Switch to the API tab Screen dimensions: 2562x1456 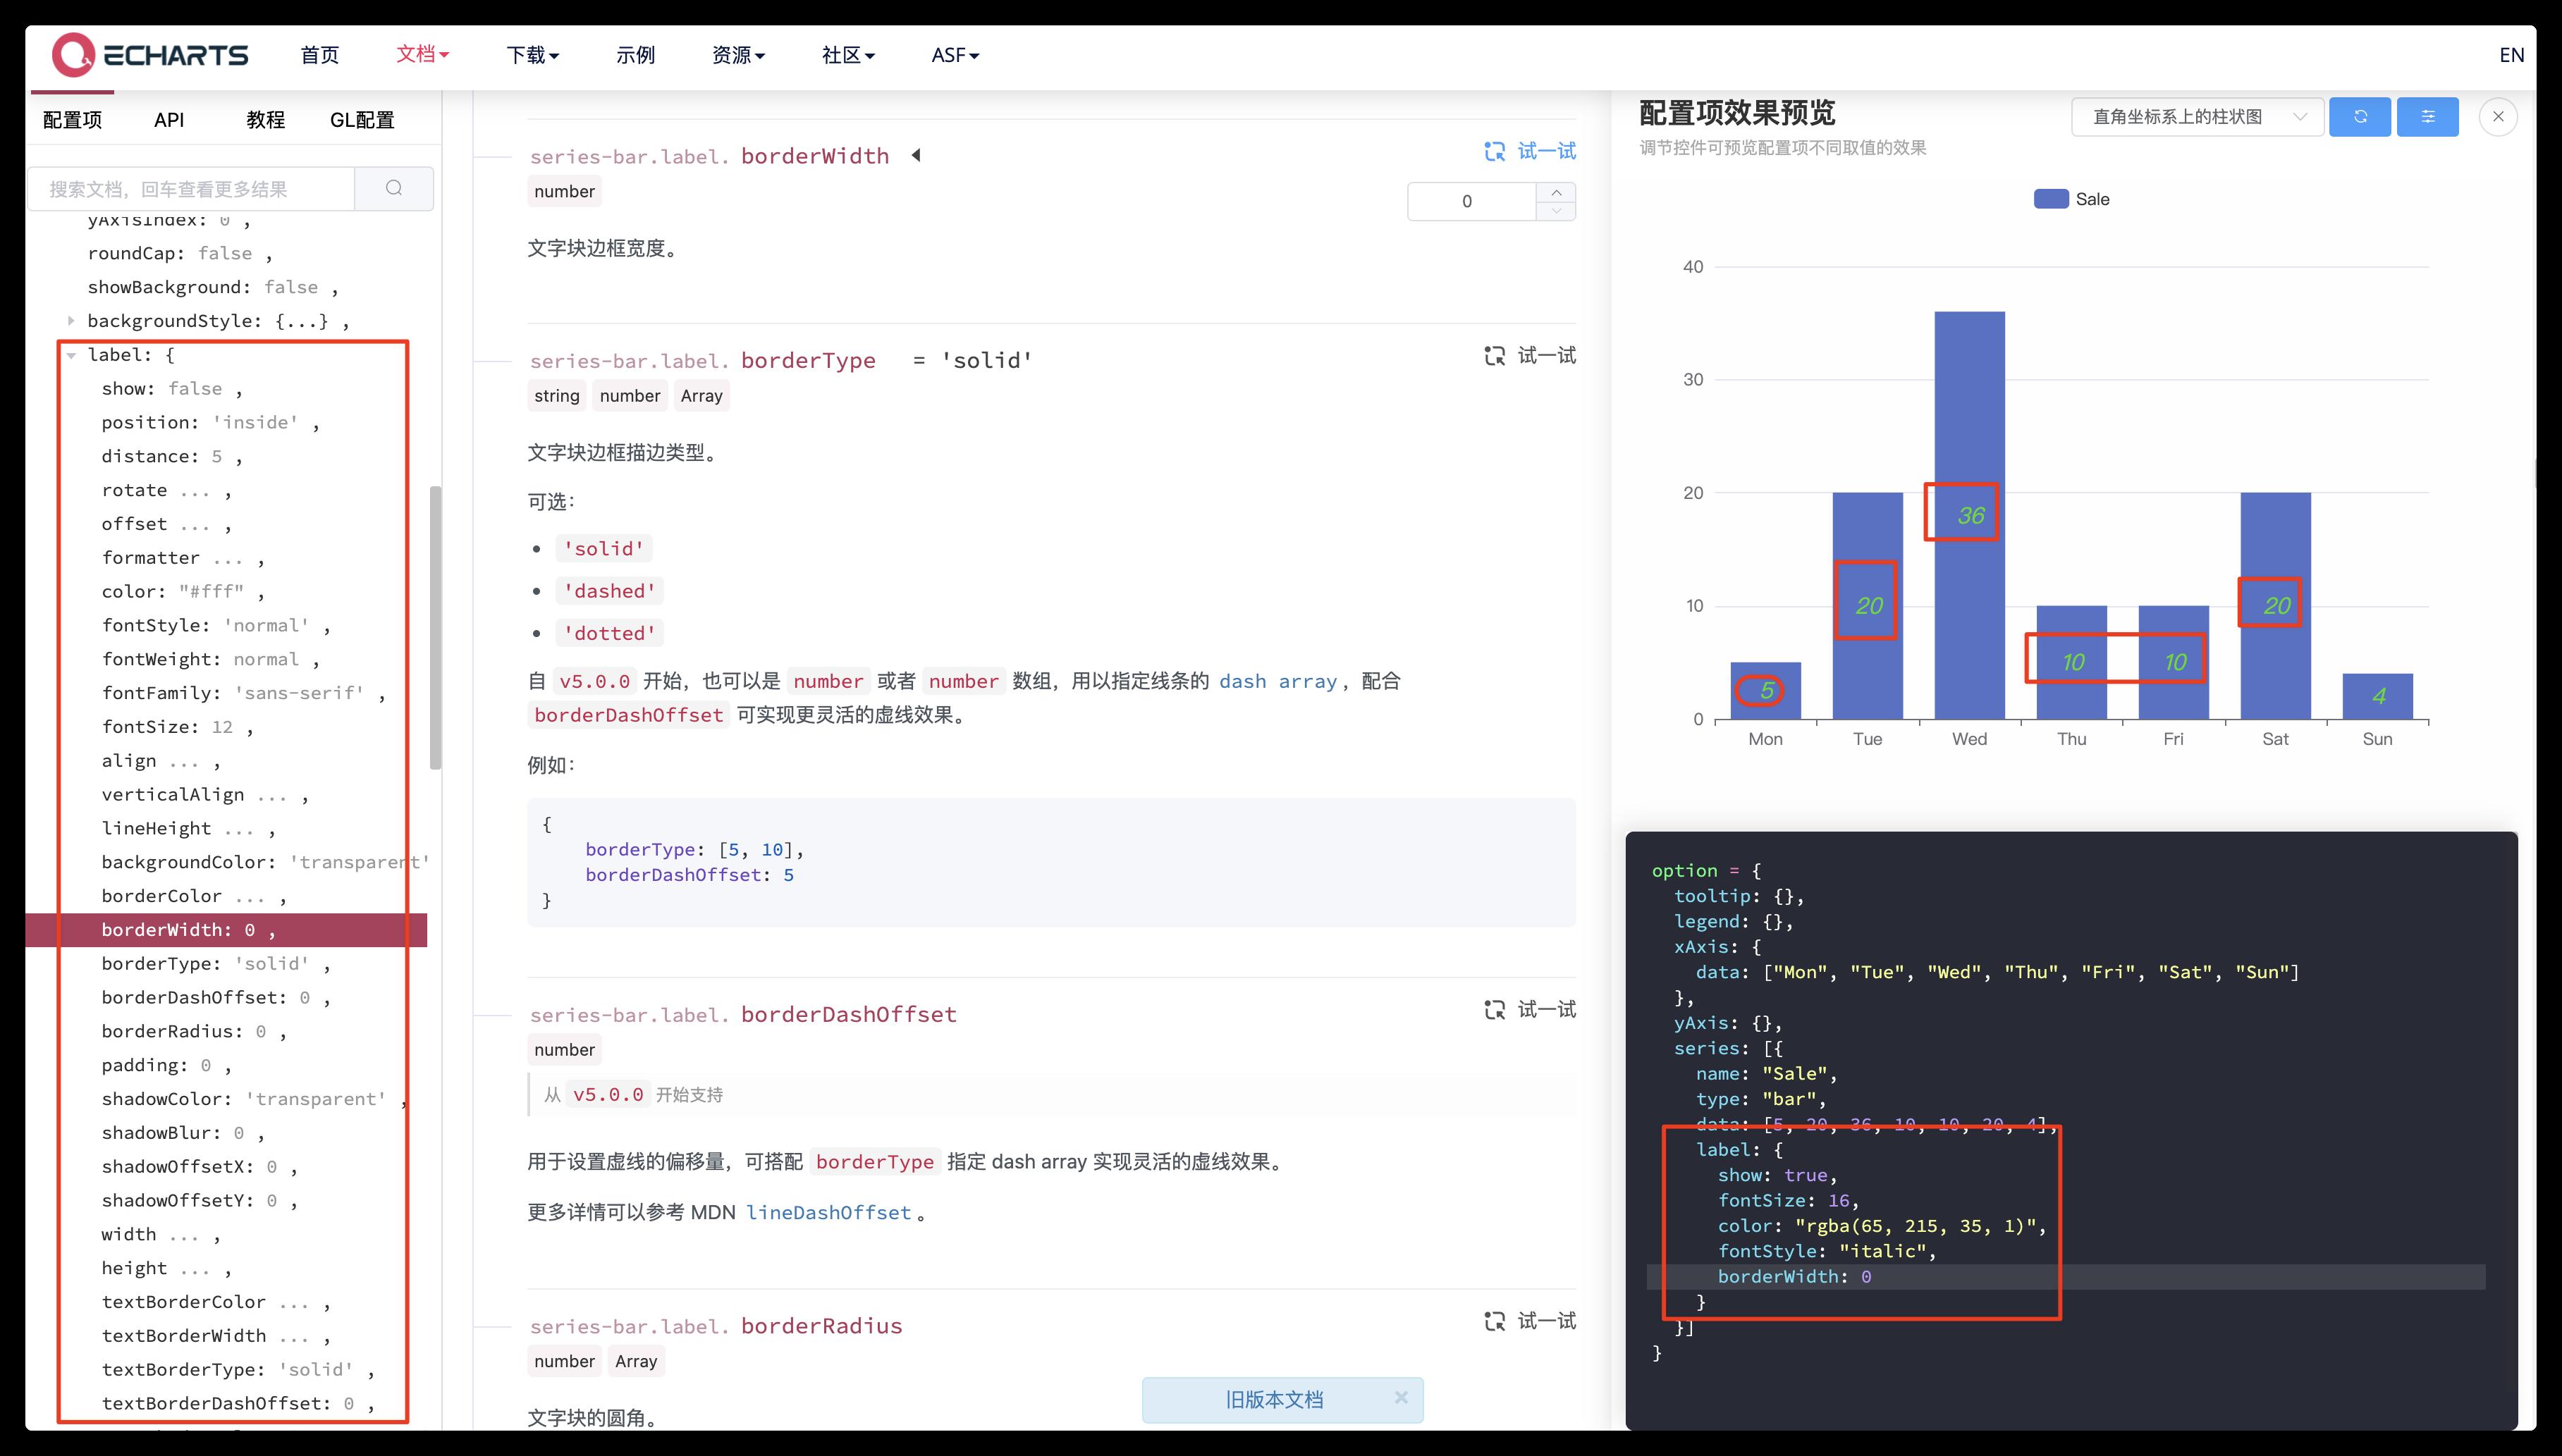(x=169, y=120)
